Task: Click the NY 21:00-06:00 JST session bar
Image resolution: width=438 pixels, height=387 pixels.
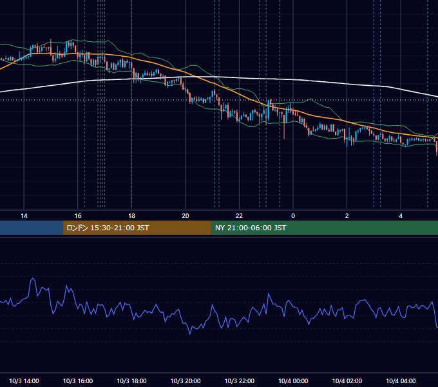Action: pyautogui.click(x=324, y=228)
